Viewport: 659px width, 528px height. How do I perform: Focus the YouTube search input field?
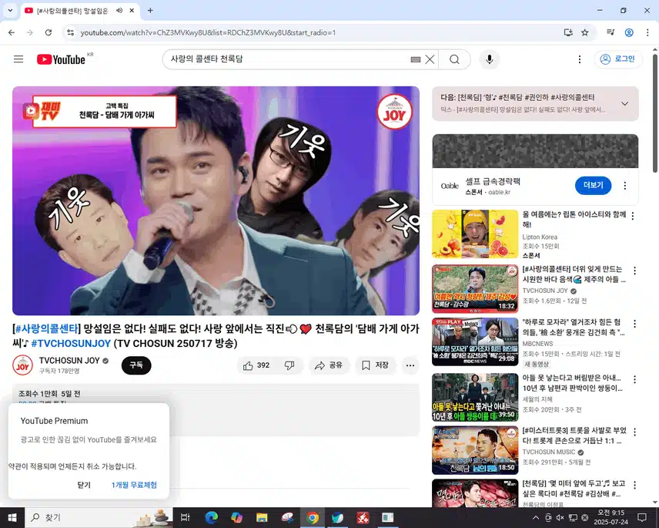point(288,59)
